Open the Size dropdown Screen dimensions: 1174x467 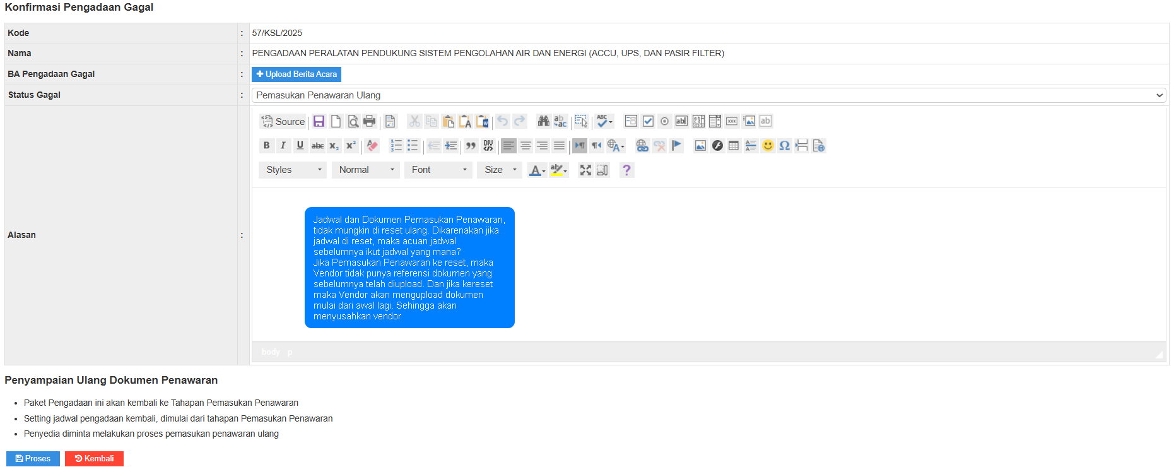pos(500,170)
